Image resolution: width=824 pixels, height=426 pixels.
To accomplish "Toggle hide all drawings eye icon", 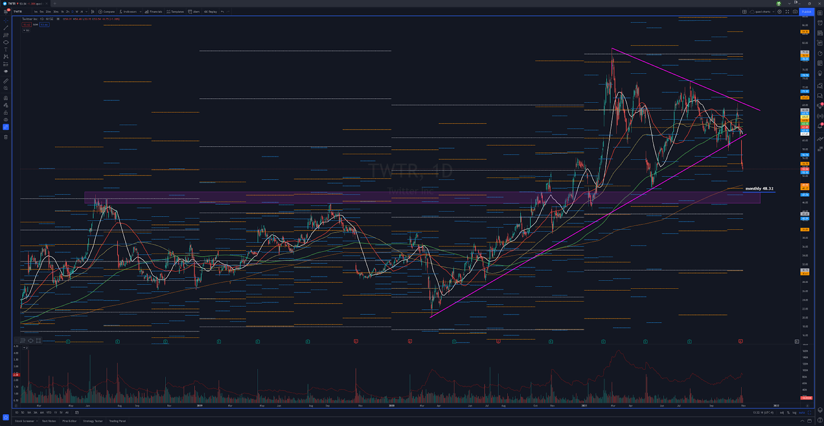I will click(6, 120).
